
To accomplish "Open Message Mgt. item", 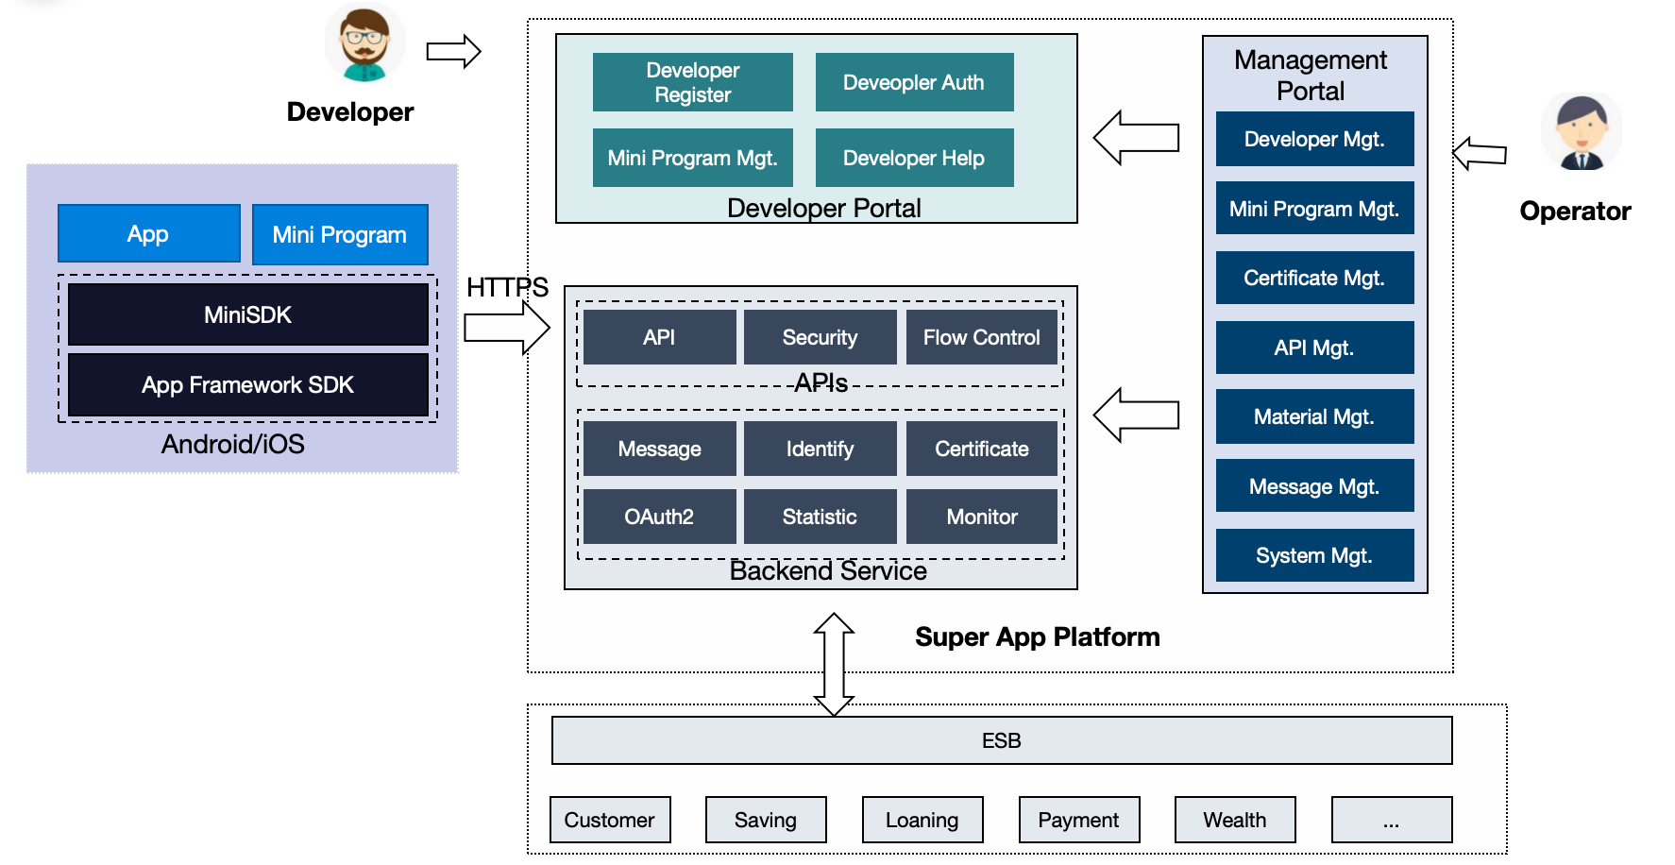I will click(1314, 486).
